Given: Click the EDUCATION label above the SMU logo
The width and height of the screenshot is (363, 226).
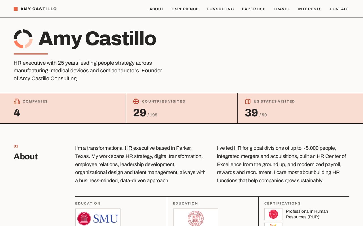Looking at the screenshot, I should 88,203.
